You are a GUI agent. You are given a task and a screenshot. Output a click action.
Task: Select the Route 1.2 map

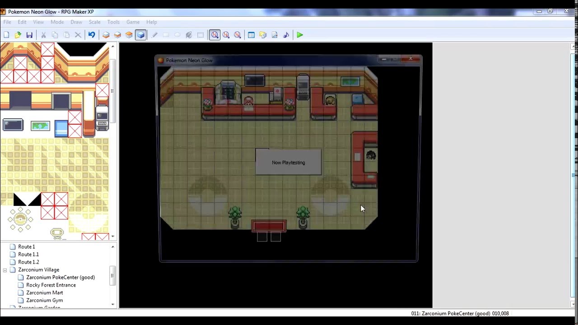pos(28,262)
